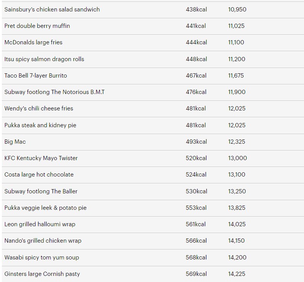
Task: Click KFC Kentucky Mayo Twister entry
Action: [x=41, y=158]
